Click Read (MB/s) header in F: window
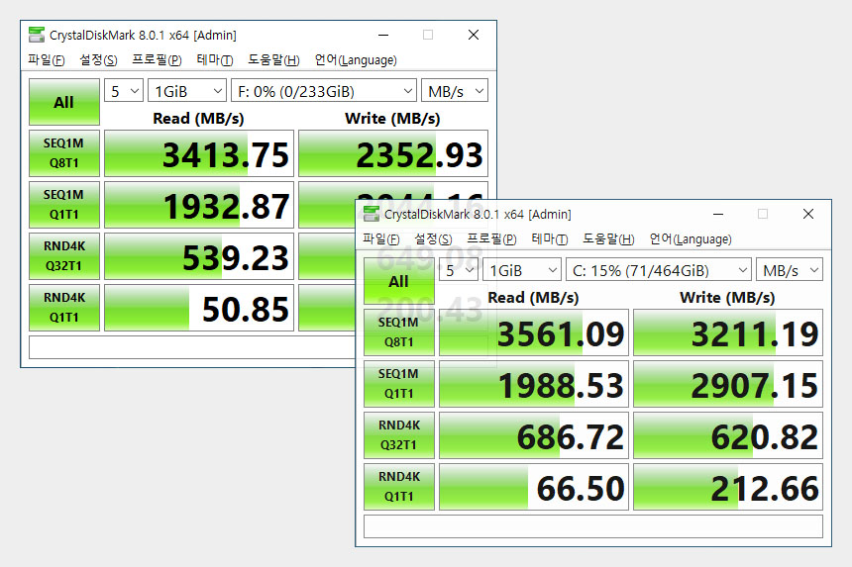Screen dimensions: 852x567 [x=198, y=119]
